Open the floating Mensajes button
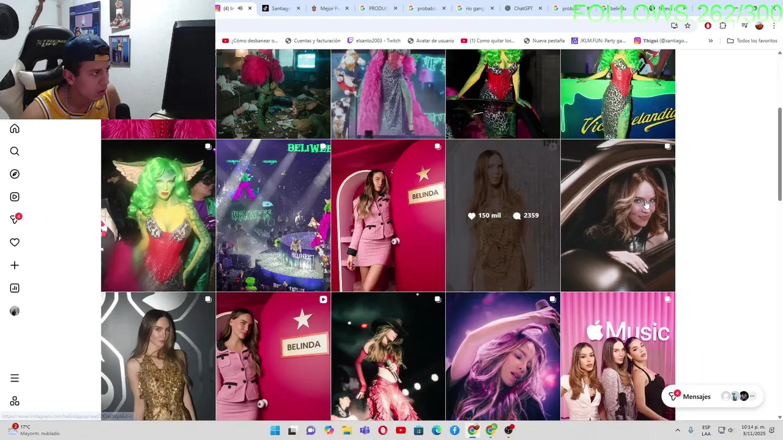The height and width of the screenshot is (440, 783). point(712,397)
